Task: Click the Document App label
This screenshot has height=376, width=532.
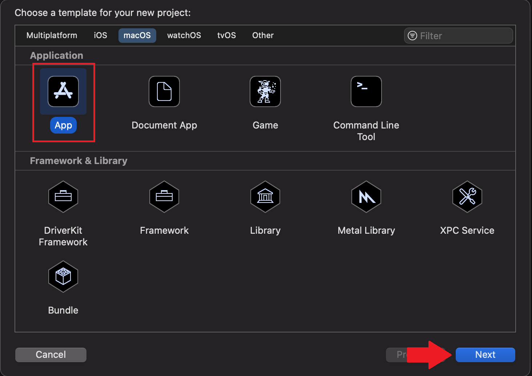Action: click(x=164, y=125)
